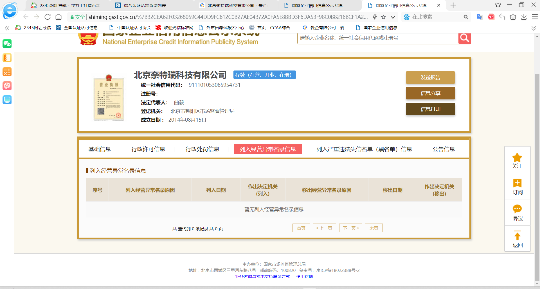
Task: Close the active 国家企业信用信息公示系统 tab
Action: pos(438,5)
